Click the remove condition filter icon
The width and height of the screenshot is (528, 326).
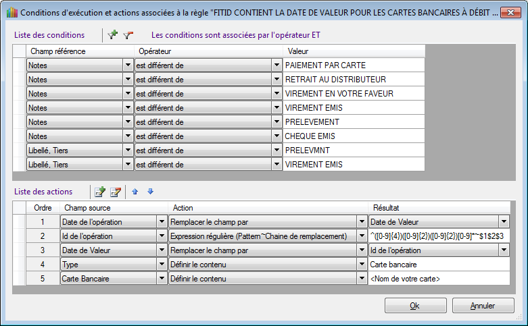click(128, 35)
